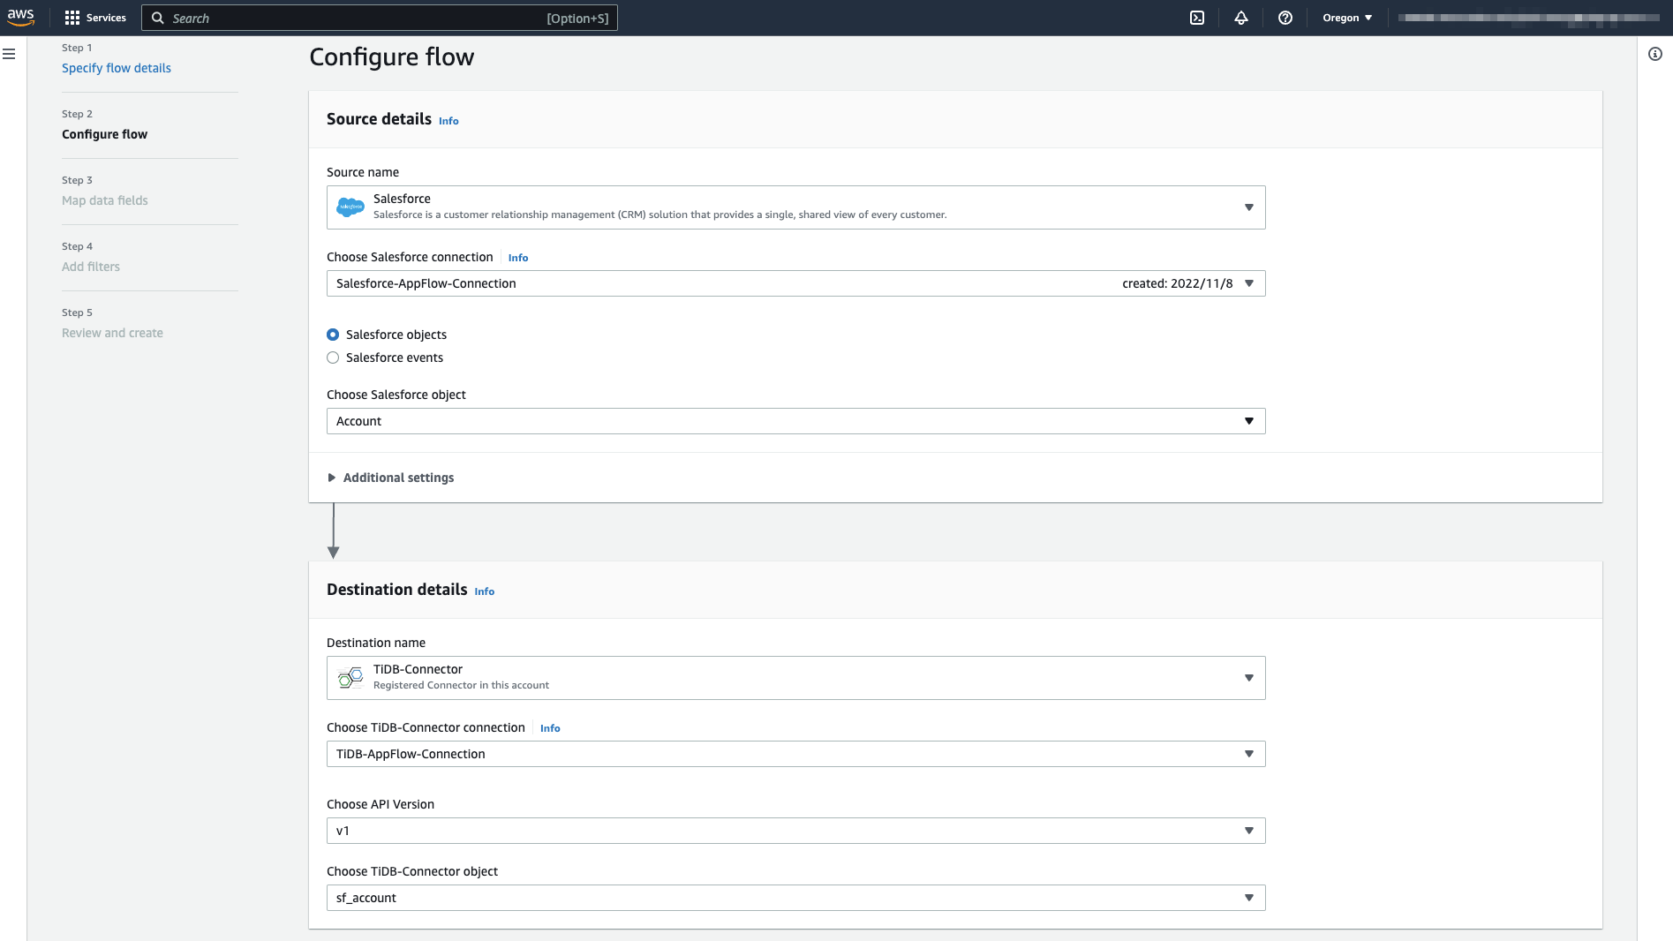Open the TiDB-Connector object dropdown showing sf_account
The image size is (1673, 941).
pyautogui.click(x=795, y=898)
